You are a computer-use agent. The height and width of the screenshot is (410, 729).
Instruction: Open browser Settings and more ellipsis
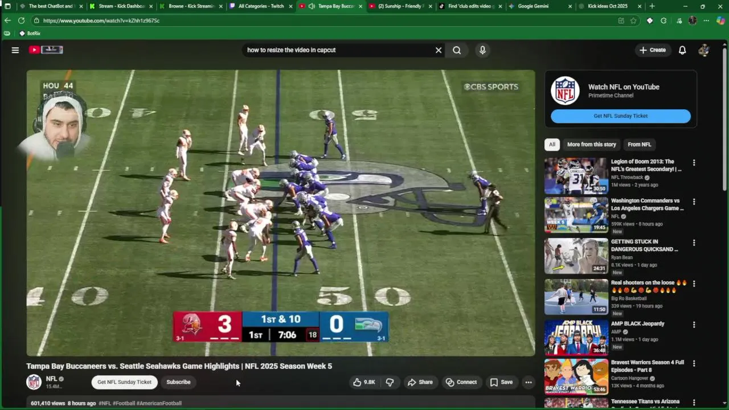coord(706,20)
